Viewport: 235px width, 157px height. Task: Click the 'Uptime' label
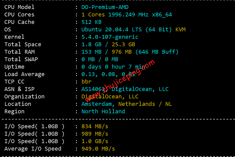[x=14, y=67]
